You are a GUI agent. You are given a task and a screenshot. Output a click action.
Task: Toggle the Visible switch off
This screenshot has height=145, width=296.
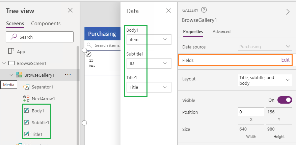(x=285, y=100)
